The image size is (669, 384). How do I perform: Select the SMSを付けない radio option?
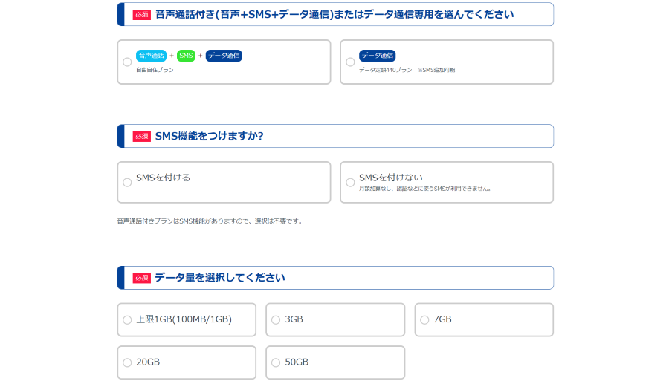pos(350,183)
